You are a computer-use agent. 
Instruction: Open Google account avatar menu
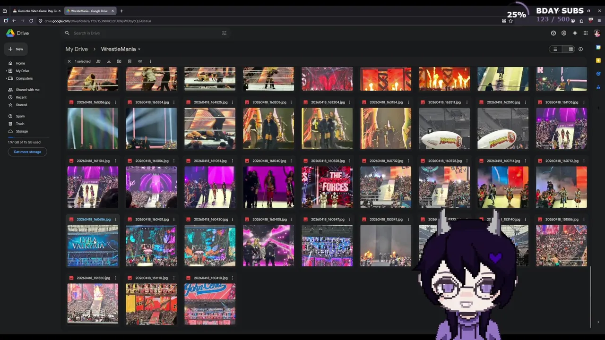pyautogui.click(x=596, y=33)
